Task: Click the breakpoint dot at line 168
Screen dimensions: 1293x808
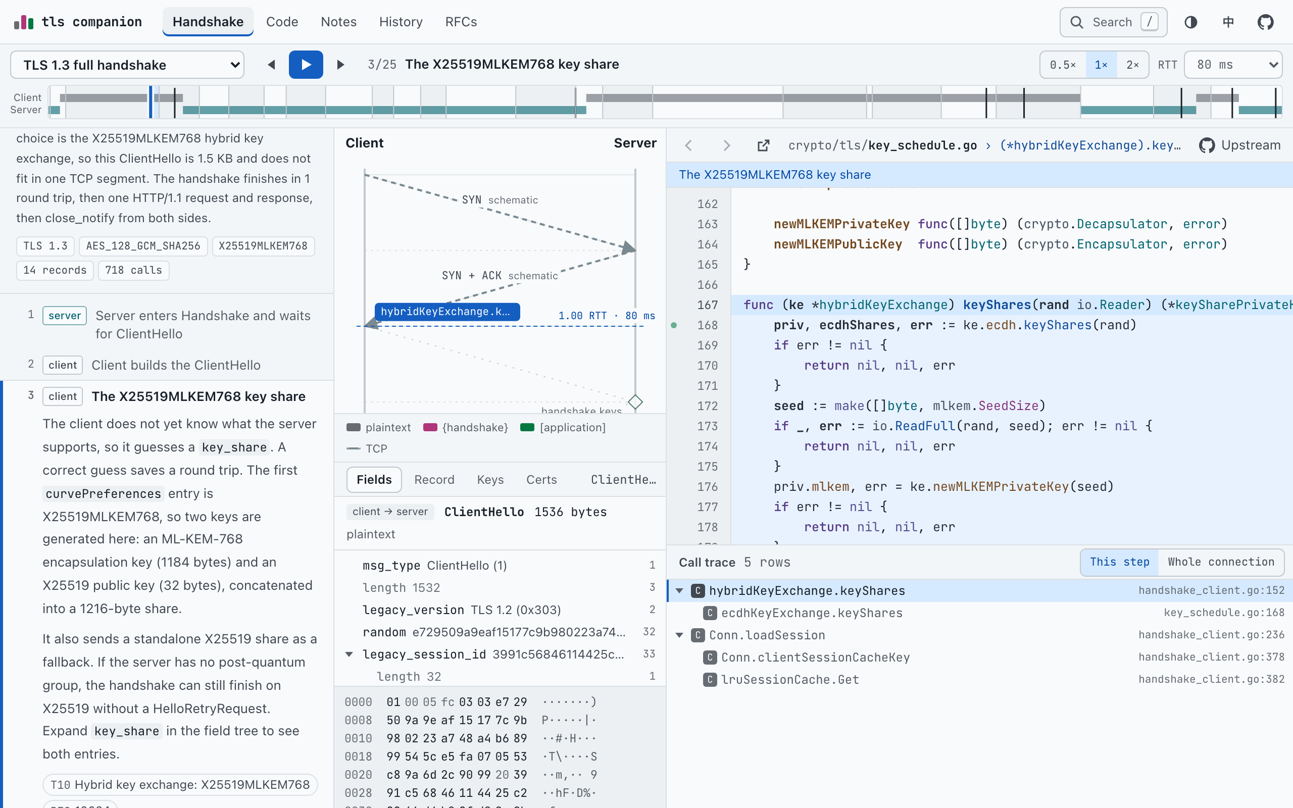Action: 674,325
